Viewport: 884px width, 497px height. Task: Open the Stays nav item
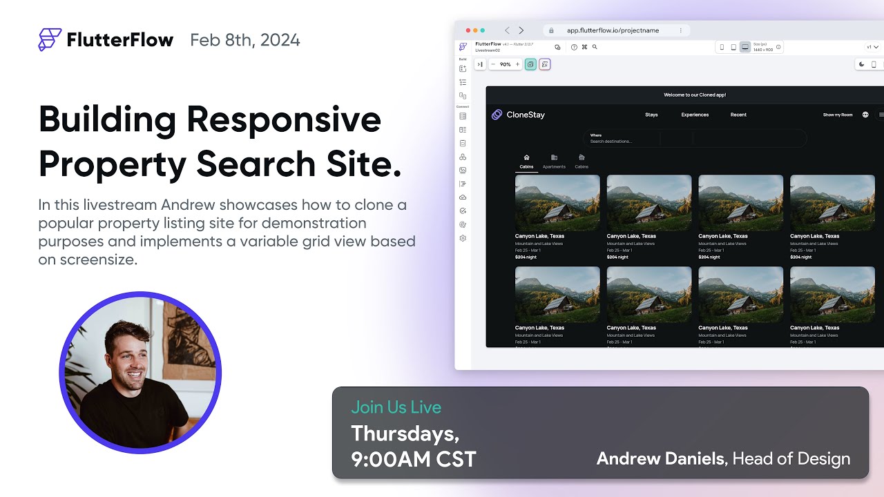[x=651, y=115]
